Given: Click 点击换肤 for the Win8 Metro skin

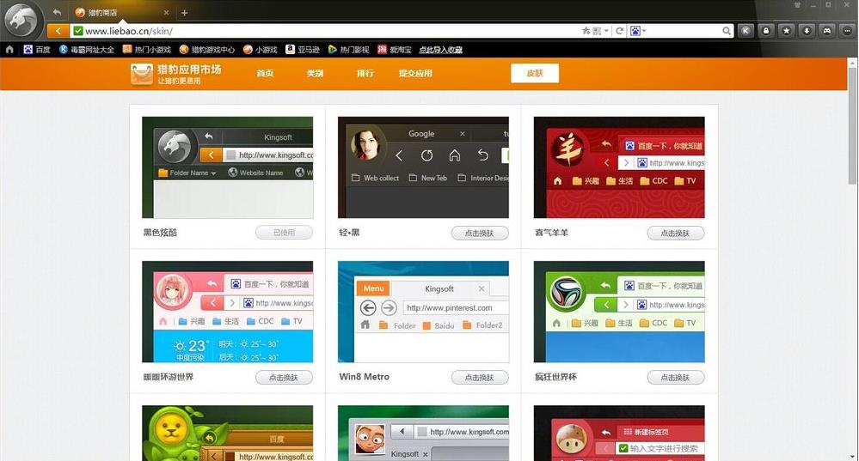Looking at the screenshot, I should tap(479, 378).
